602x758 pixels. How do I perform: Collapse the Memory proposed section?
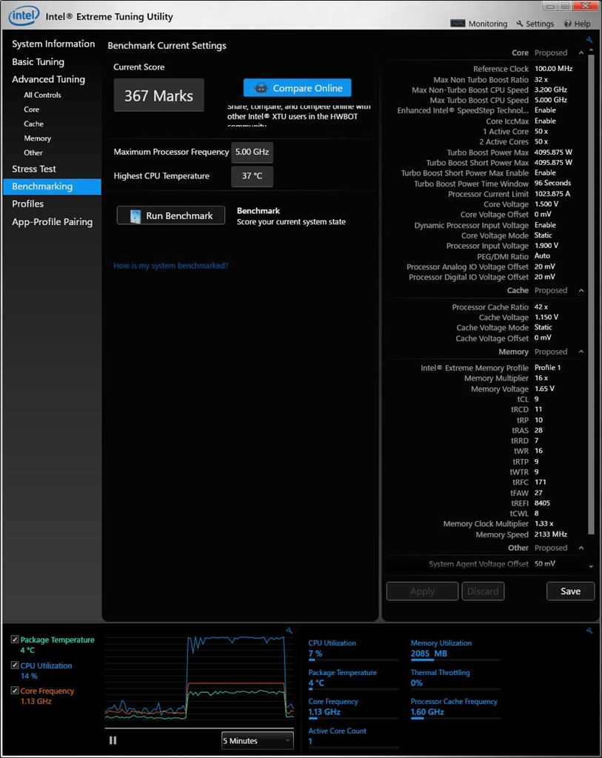pyautogui.click(x=581, y=352)
